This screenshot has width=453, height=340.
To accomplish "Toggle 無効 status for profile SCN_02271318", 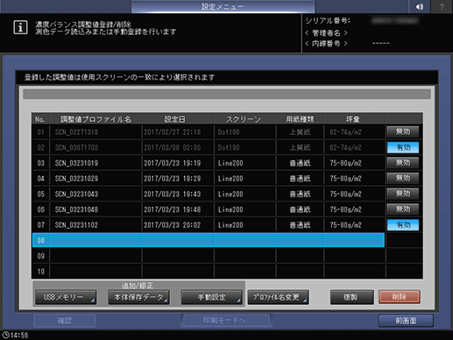I will [403, 131].
